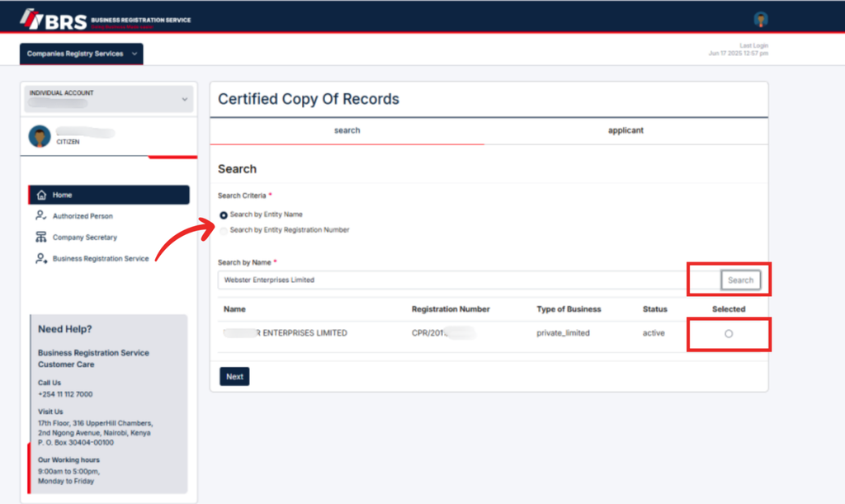
Task: Expand the Individual Account selector
Action: pyautogui.click(x=109, y=99)
